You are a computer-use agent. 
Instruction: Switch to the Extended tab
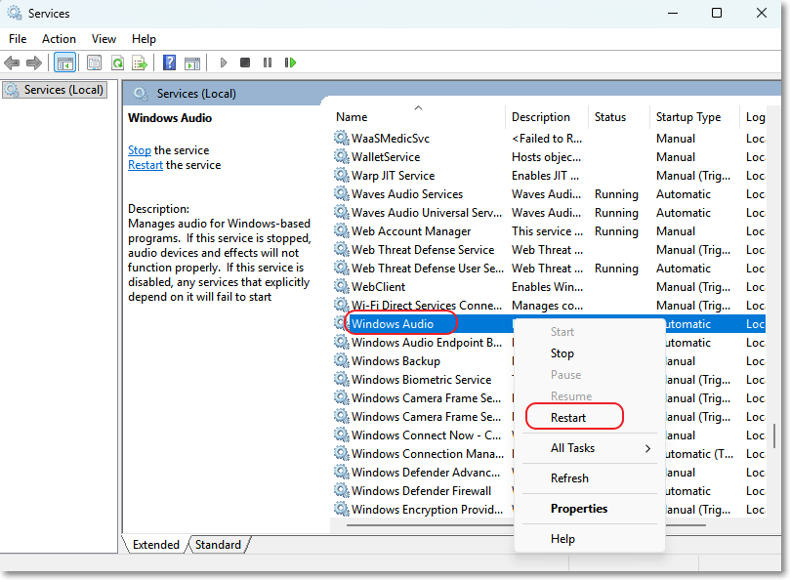coord(155,545)
